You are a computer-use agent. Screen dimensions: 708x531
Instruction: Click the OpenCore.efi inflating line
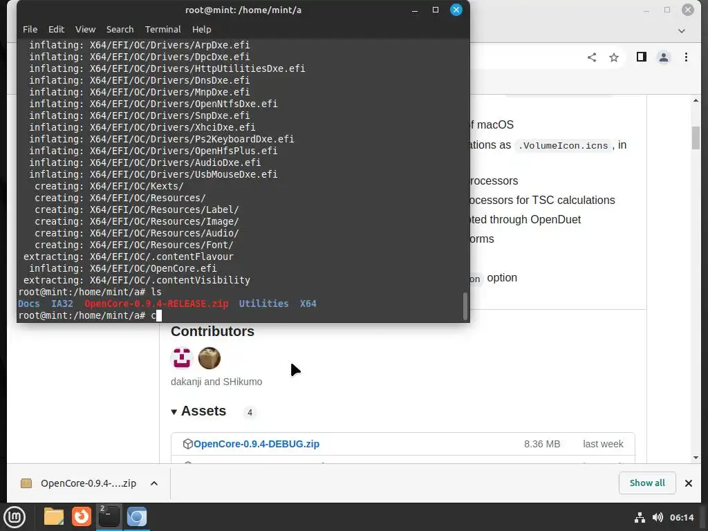[x=123, y=268]
